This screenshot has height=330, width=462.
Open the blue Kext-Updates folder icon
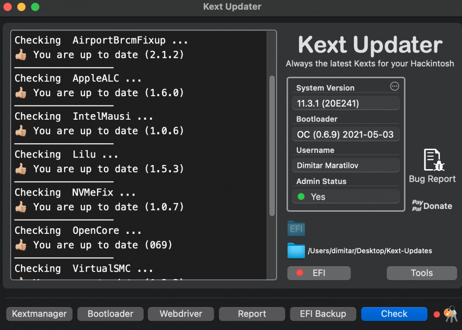[296, 251]
